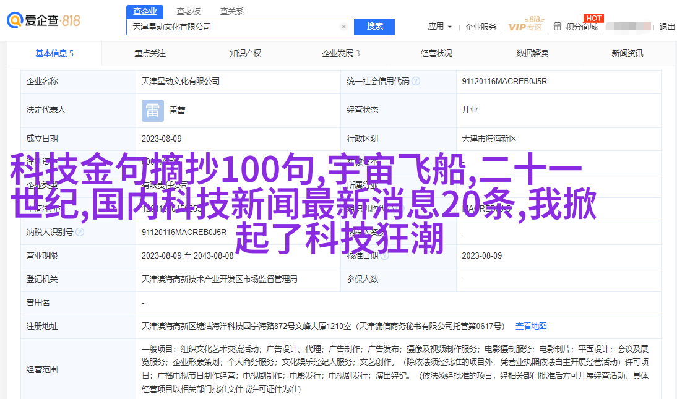
Task: Click legal representative name 雷蕾
Action: point(177,111)
